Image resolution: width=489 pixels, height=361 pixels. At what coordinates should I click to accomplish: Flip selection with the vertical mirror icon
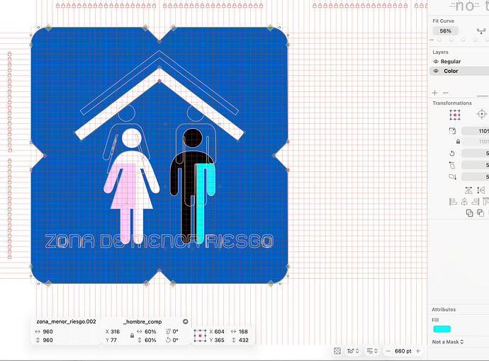[x=481, y=190]
